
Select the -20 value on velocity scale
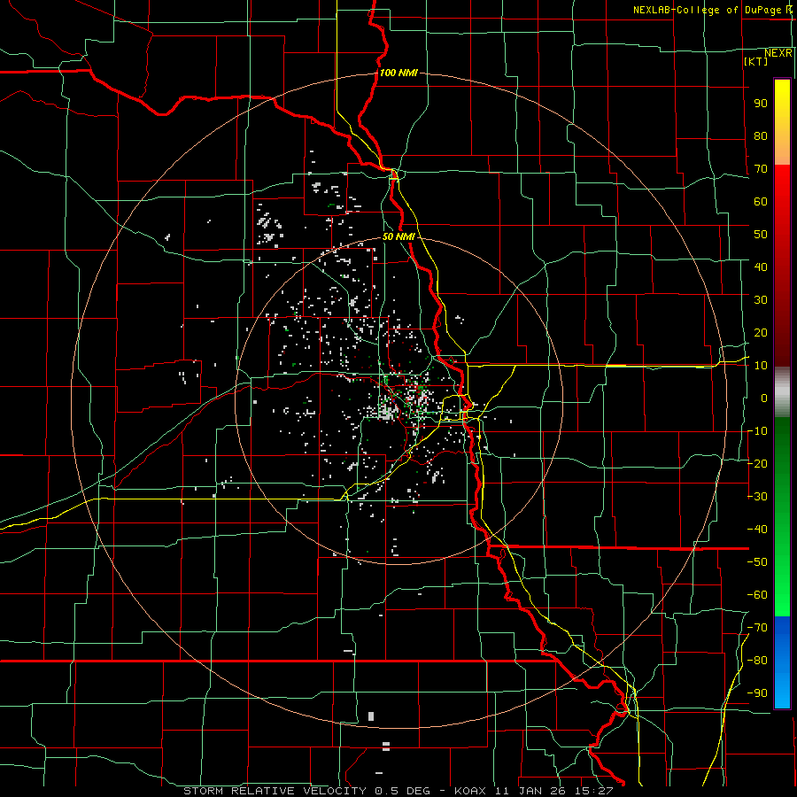757,464
